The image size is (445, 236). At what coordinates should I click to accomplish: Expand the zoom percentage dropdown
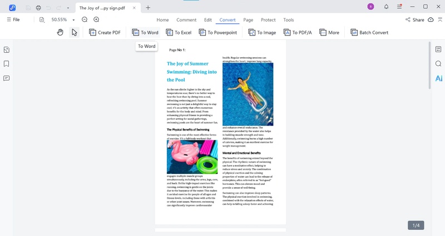(x=73, y=20)
